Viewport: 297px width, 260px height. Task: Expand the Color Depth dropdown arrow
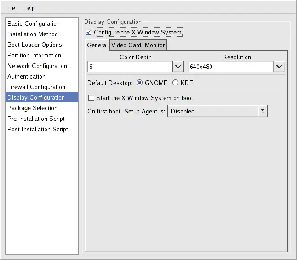178,67
